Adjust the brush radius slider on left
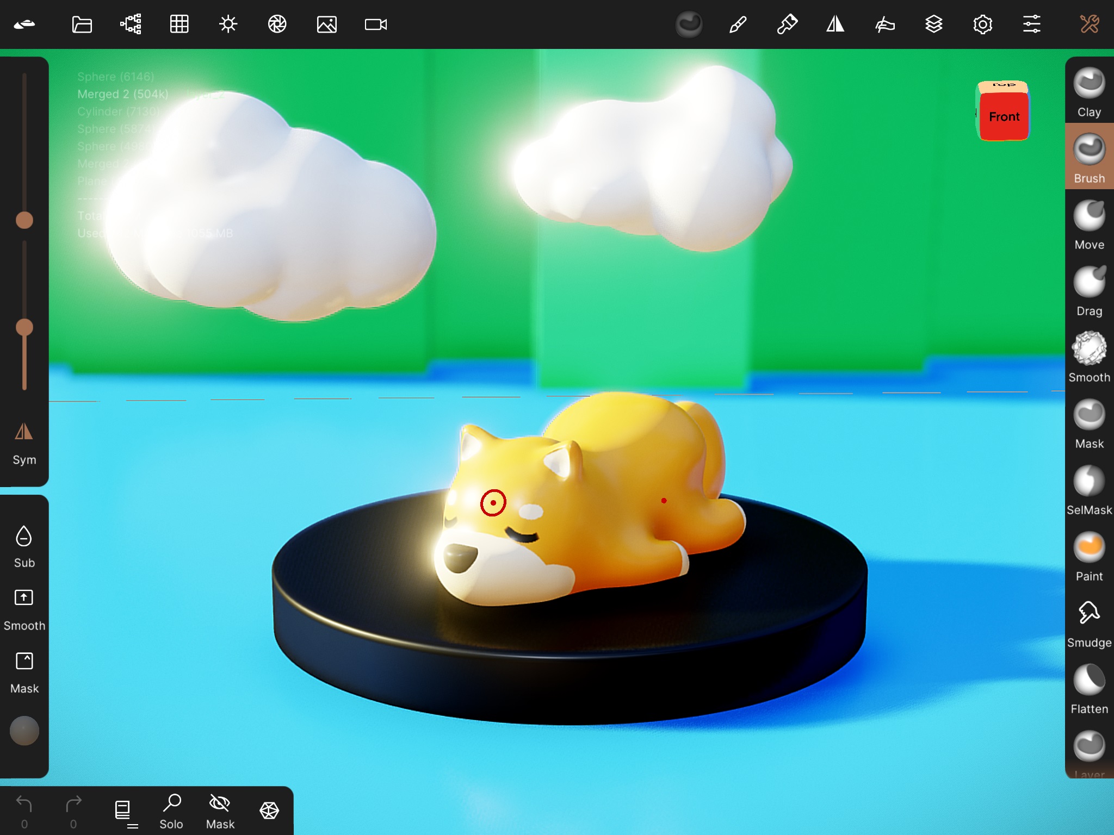Image resolution: width=1114 pixels, height=835 pixels. (24, 220)
